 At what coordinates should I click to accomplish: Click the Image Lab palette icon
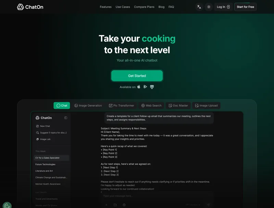click(x=37, y=139)
